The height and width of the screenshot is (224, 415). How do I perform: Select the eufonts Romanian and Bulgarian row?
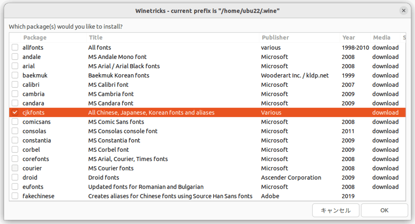point(207,187)
